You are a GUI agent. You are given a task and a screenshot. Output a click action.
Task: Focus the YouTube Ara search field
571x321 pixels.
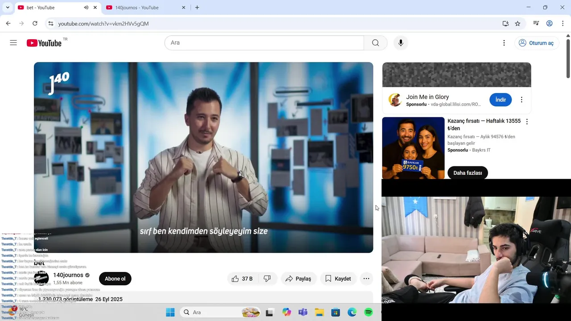click(x=264, y=43)
